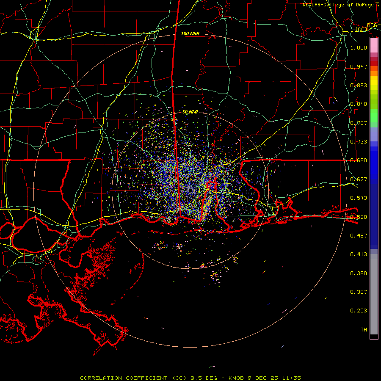
Task: Click the (CC) label above the color scale
Action: tap(362, 29)
